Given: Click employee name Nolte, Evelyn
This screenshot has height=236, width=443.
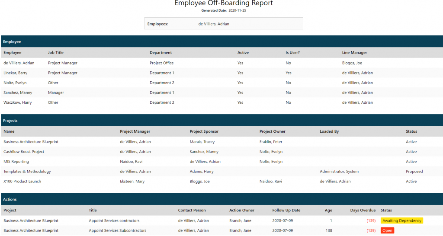Looking at the screenshot, I should (15, 83).
